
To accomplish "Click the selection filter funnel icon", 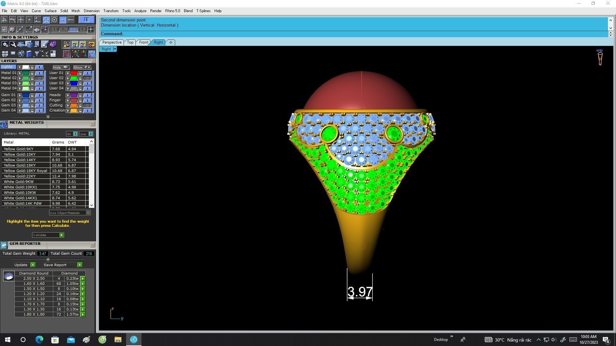I will tap(37, 54).
